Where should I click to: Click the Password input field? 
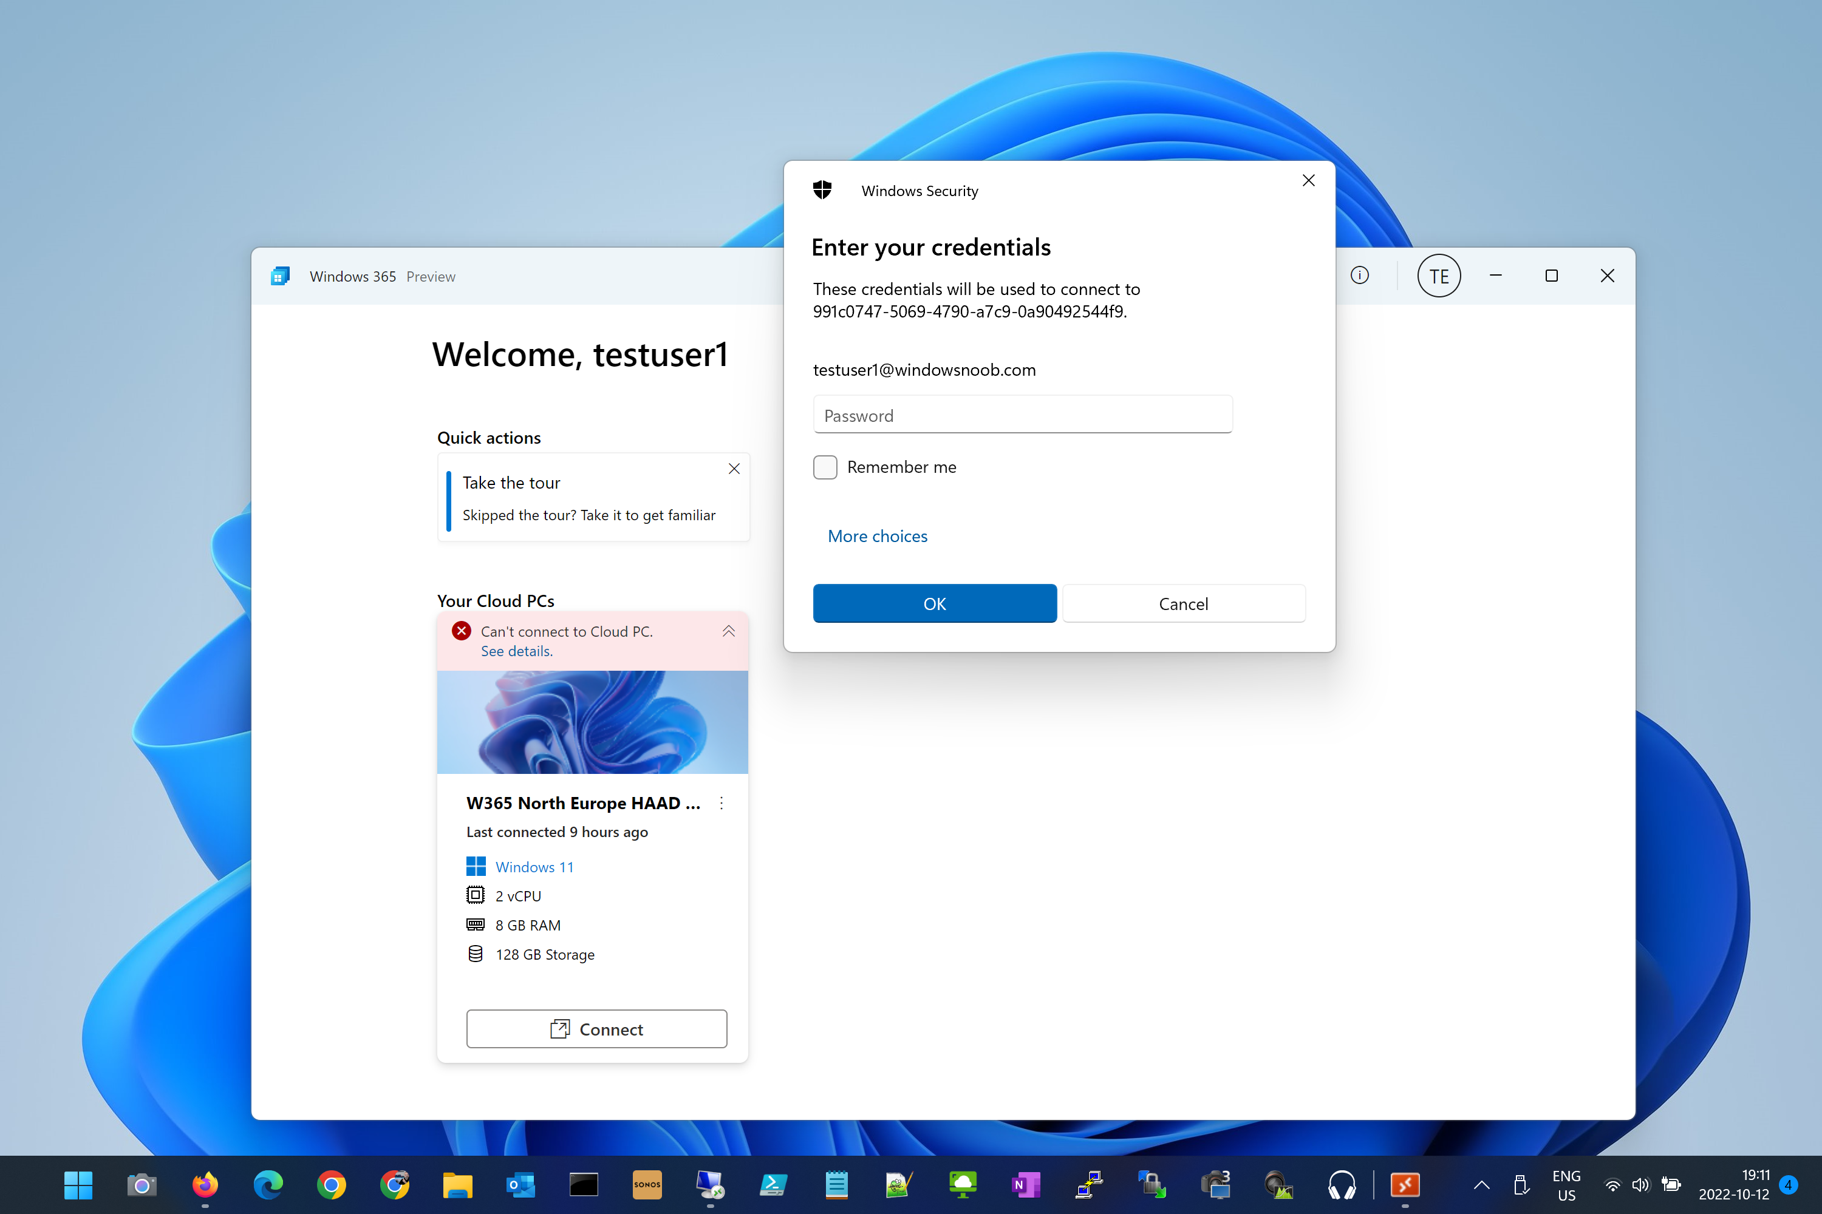[x=1023, y=415]
